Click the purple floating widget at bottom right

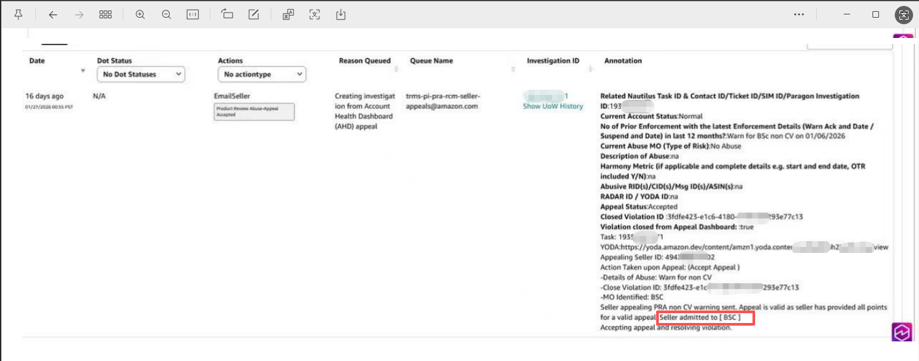(903, 332)
